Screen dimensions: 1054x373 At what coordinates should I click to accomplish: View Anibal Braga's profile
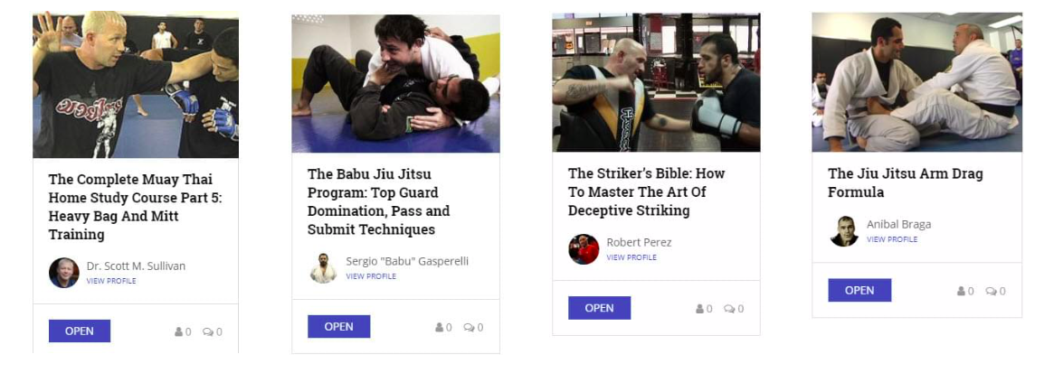point(892,239)
